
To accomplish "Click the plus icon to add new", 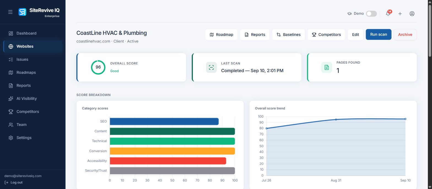I will (x=400, y=13).
